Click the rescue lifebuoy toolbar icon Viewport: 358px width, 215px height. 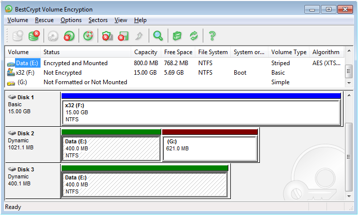(x=88, y=36)
